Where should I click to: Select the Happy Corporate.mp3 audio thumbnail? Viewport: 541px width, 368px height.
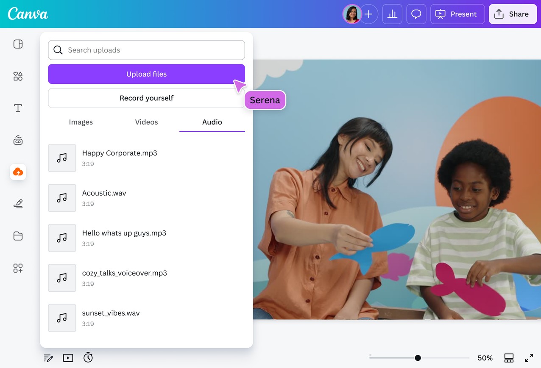(62, 158)
